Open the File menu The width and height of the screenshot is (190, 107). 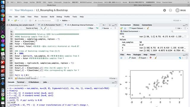click(x=10, y=17)
